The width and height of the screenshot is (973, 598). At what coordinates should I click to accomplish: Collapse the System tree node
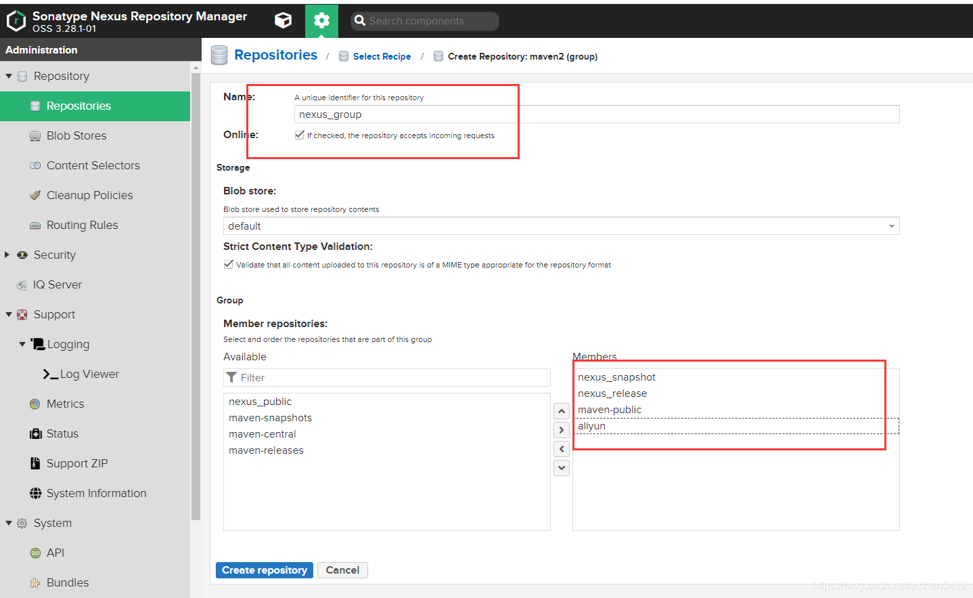tap(9, 523)
